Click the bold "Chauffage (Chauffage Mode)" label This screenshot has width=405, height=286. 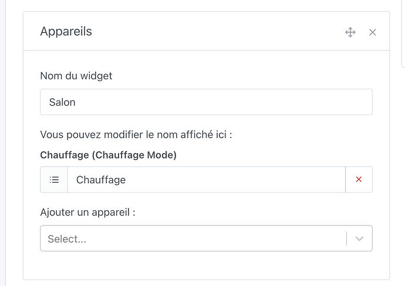coord(108,155)
